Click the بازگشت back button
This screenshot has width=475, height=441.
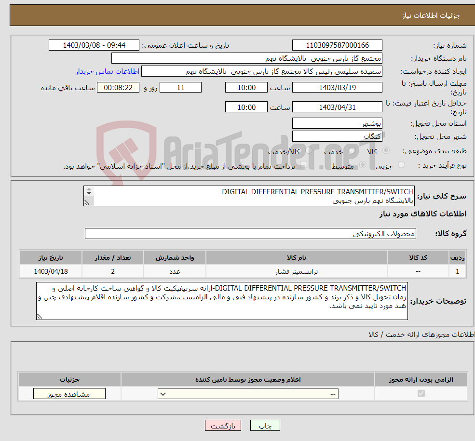[223, 426]
